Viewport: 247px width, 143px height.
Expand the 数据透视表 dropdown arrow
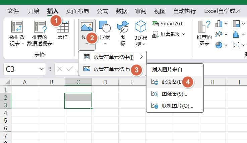[x=22, y=44]
